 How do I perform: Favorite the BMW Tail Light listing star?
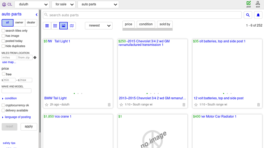click(47, 105)
